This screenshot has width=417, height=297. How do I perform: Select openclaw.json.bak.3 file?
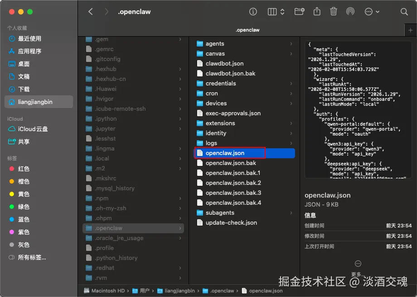pos(245,193)
